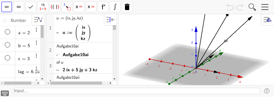
Task: Click the red x-axis arrow tip
Action: click(241, 77)
